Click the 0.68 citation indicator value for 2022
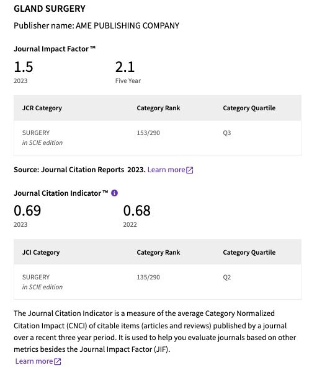Image resolution: width=317 pixels, height=368 pixels. pos(136,210)
